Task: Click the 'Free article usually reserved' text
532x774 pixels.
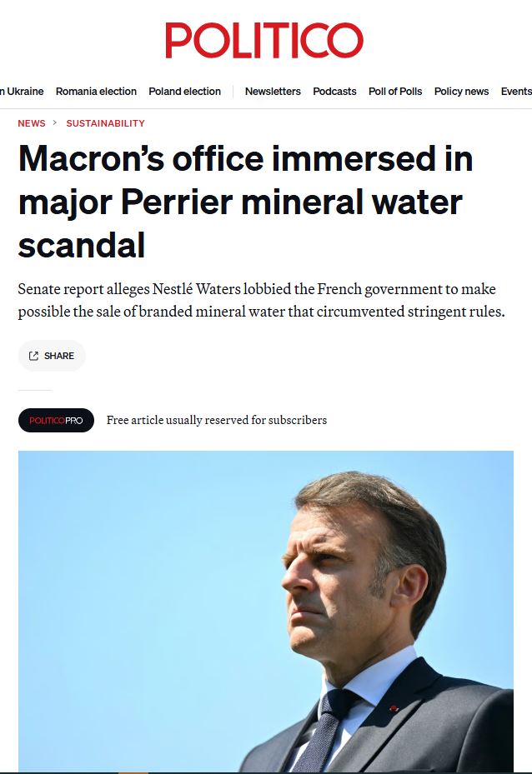Action: point(217,420)
